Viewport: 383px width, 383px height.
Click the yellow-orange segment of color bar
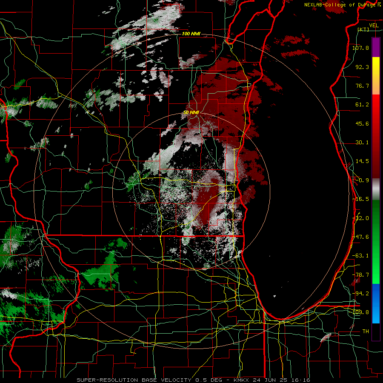click(376, 76)
